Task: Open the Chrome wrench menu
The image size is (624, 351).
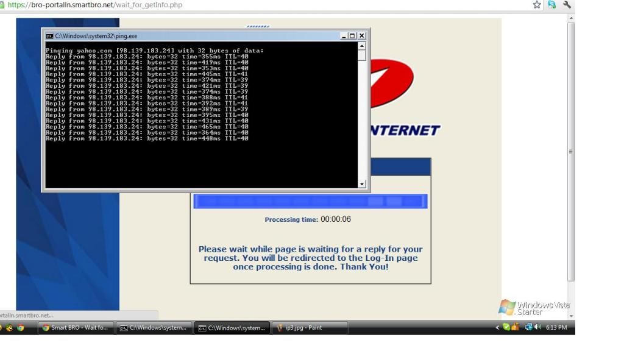Action: tap(567, 5)
